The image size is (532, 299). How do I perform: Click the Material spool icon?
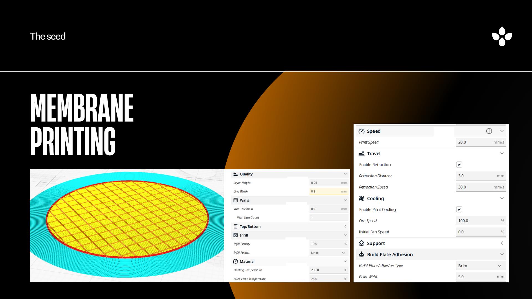click(x=236, y=261)
